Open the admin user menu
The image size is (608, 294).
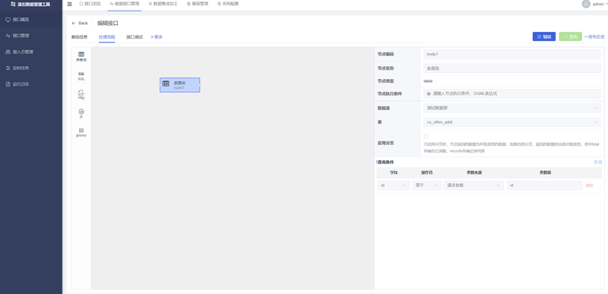click(595, 4)
